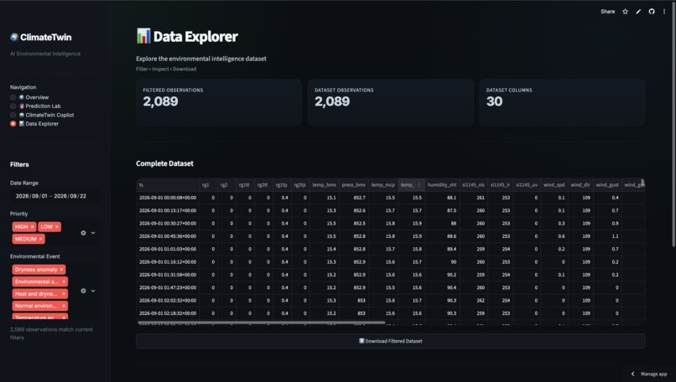676x382 pixels.
Task: Select timestamp 2026-09-01 00:45:36+00:00 cell
Action: coord(168,236)
